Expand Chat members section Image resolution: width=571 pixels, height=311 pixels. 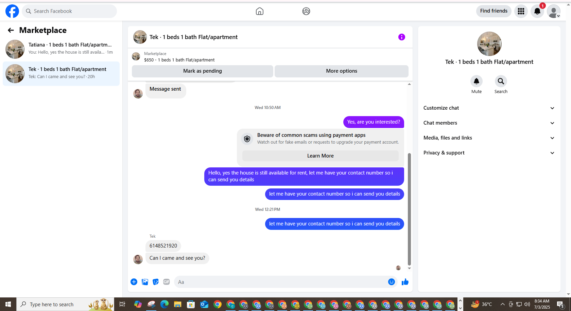[489, 123]
